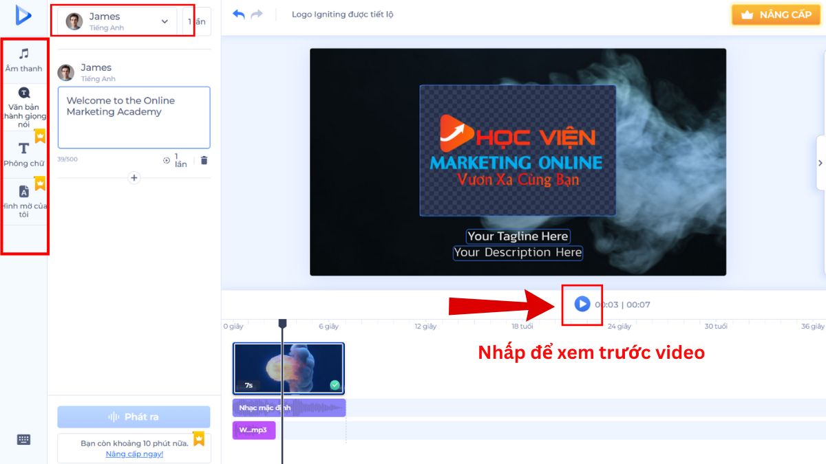Add a new voice text block

pos(134,178)
